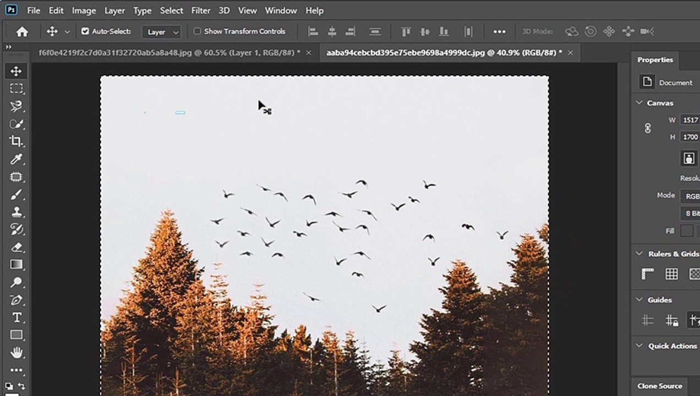Viewport: 700px width, 396px height.
Task: Select the Eraser tool
Action: [x=16, y=247]
